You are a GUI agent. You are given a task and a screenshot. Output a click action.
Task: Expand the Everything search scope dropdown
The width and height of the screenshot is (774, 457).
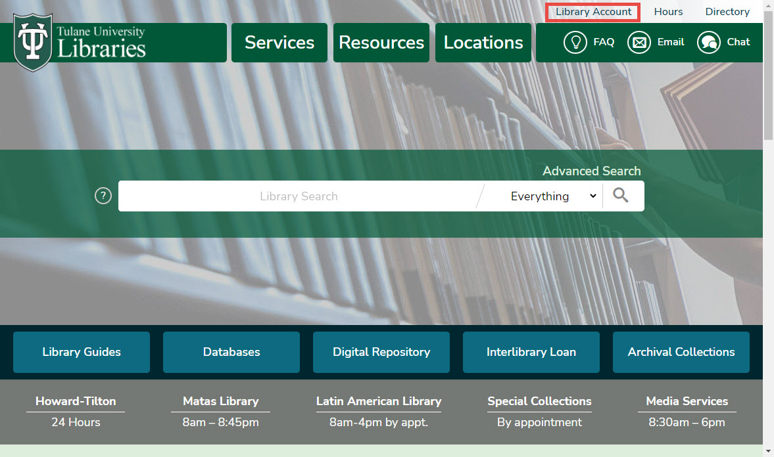tap(552, 196)
